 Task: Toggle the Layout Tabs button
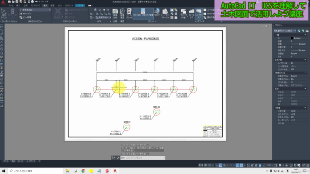pyautogui.click(x=199, y=14)
